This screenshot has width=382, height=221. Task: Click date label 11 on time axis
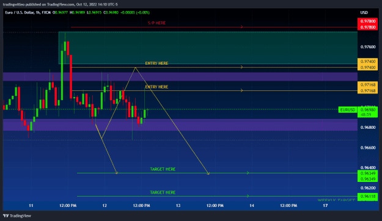pos(31,206)
